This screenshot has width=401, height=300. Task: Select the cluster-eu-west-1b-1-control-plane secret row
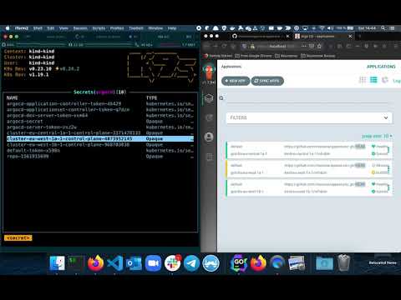(100, 144)
